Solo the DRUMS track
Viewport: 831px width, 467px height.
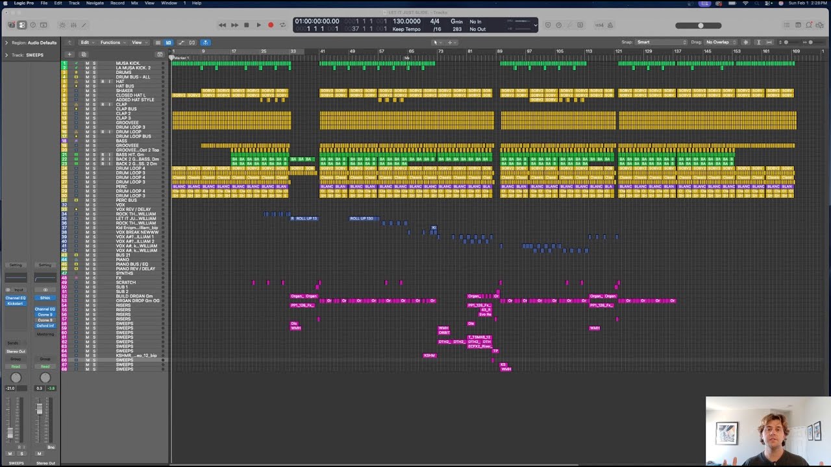93,73
